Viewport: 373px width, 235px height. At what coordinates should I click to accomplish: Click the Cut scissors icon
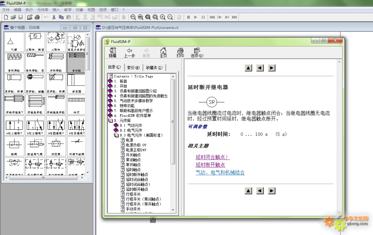tap(54, 17)
